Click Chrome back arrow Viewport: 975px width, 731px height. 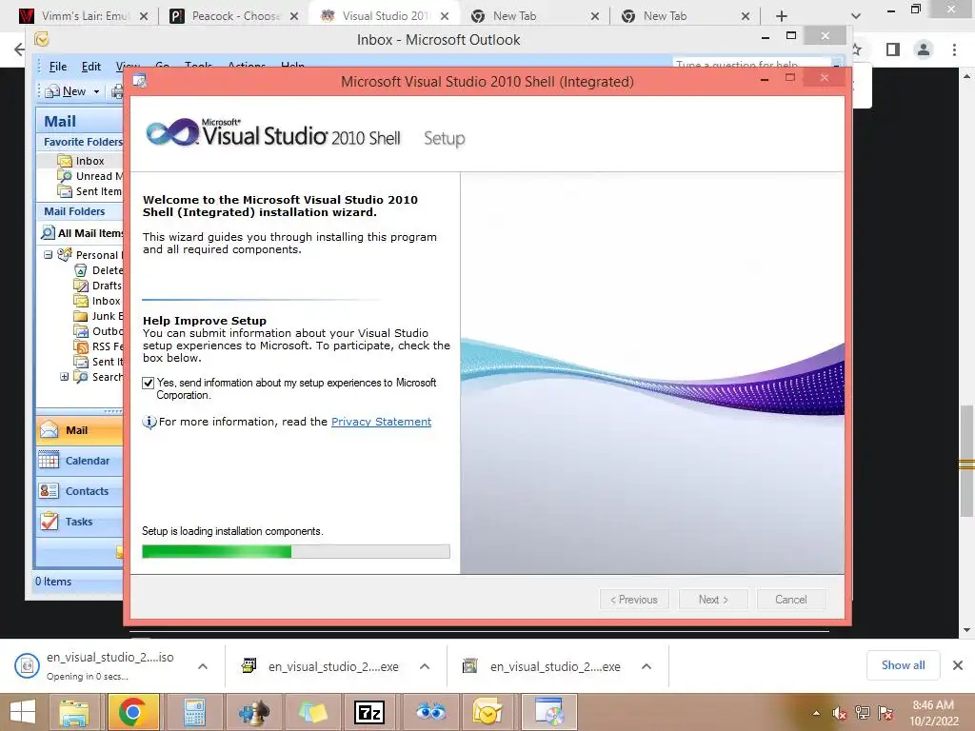coord(19,49)
